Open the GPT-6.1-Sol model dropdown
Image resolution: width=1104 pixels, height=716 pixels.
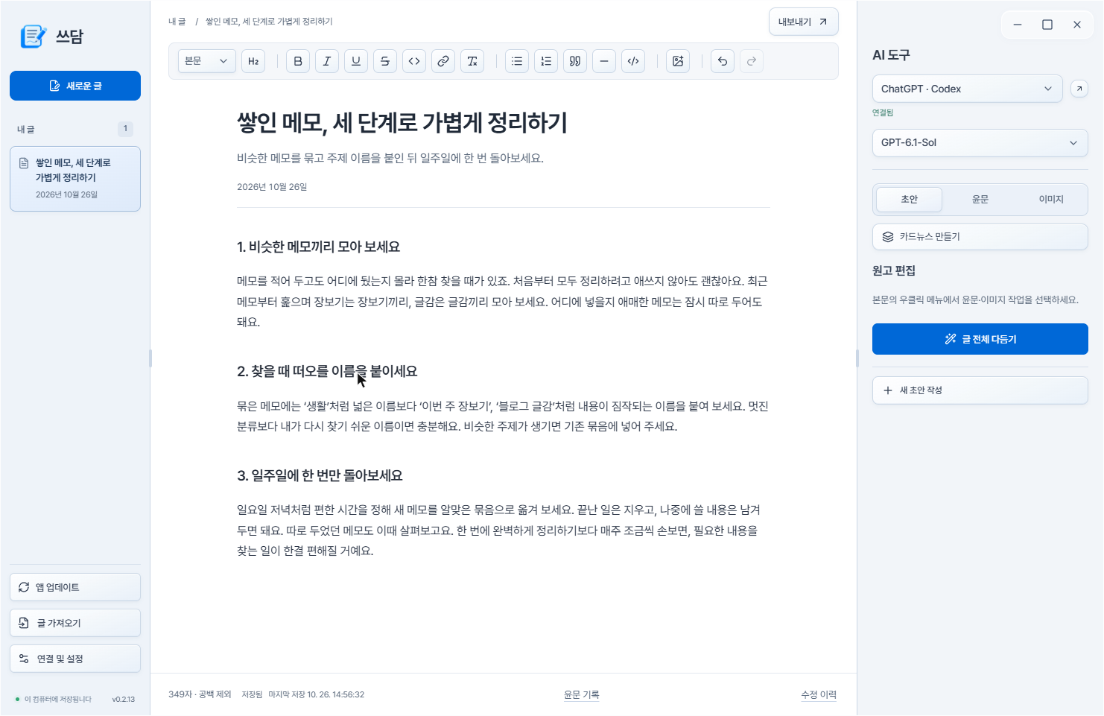980,142
